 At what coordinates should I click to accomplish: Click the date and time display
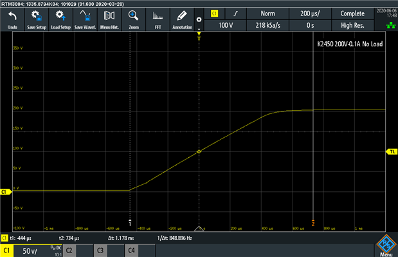(x=386, y=13)
